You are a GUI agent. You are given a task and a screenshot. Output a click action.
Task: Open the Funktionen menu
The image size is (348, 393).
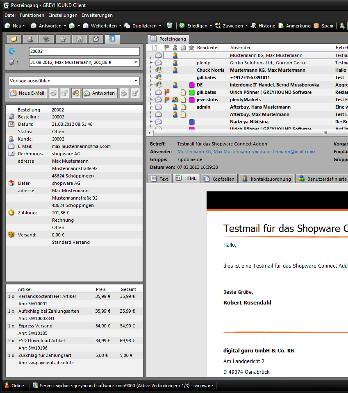[x=32, y=15]
